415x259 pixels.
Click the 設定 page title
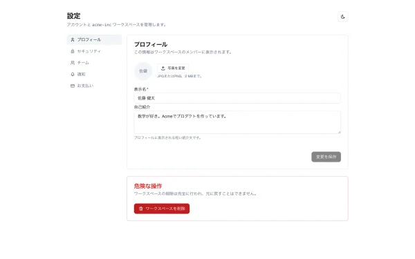point(73,16)
